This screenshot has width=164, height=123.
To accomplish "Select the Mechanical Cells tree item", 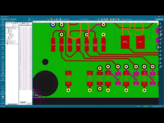I will coord(12,41).
